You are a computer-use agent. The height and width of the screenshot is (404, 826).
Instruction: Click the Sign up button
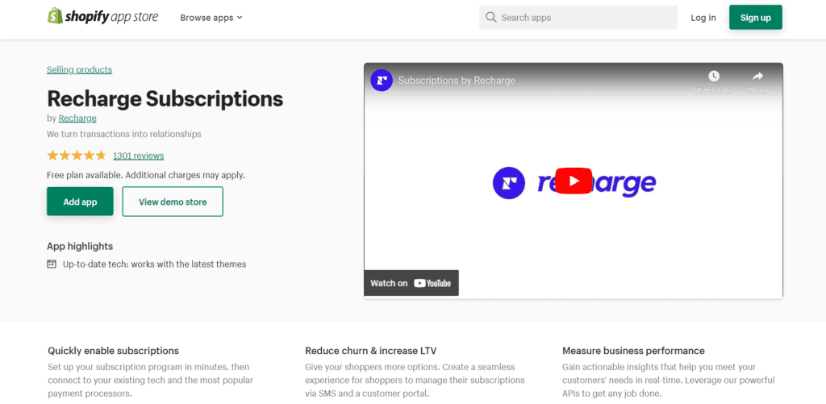(x=755, y=18)
